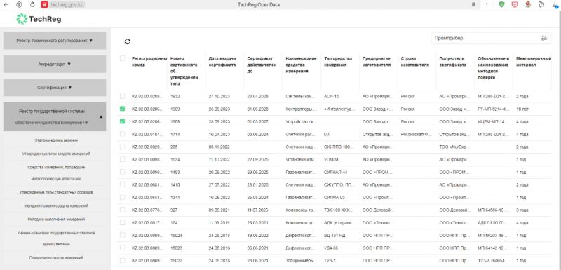Screen dimensions: 561x270
Task: Open the three-dot page menu in the address bar
Action: coord(487,5)
